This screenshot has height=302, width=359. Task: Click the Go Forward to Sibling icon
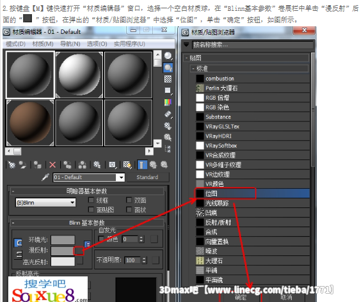point(164,164)
